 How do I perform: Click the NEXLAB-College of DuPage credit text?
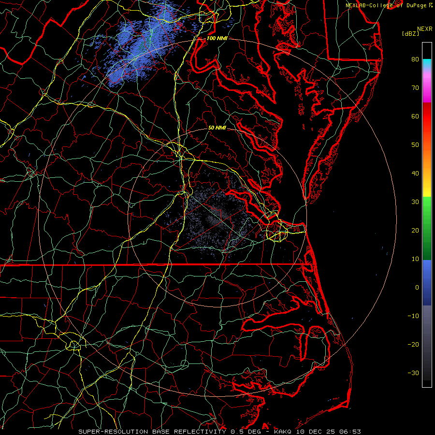[389, 5]
